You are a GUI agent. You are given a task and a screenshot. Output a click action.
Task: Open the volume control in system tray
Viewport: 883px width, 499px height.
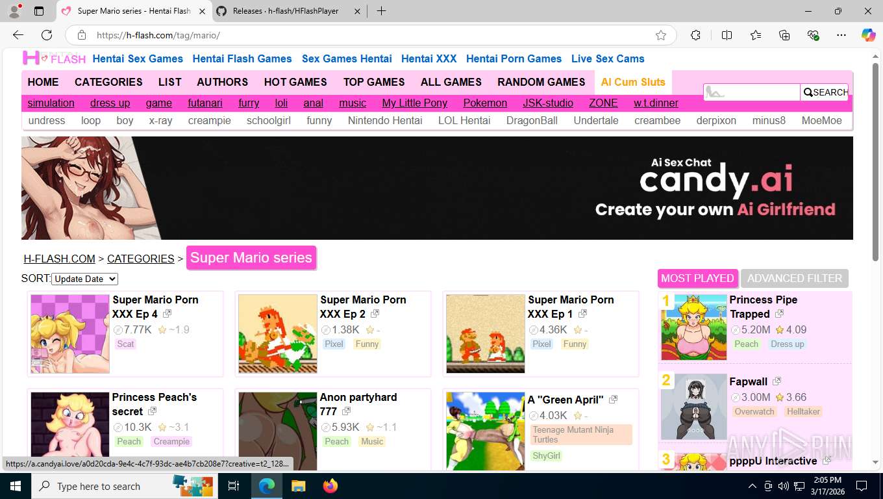pyautogui.click(x=783, y=486)
